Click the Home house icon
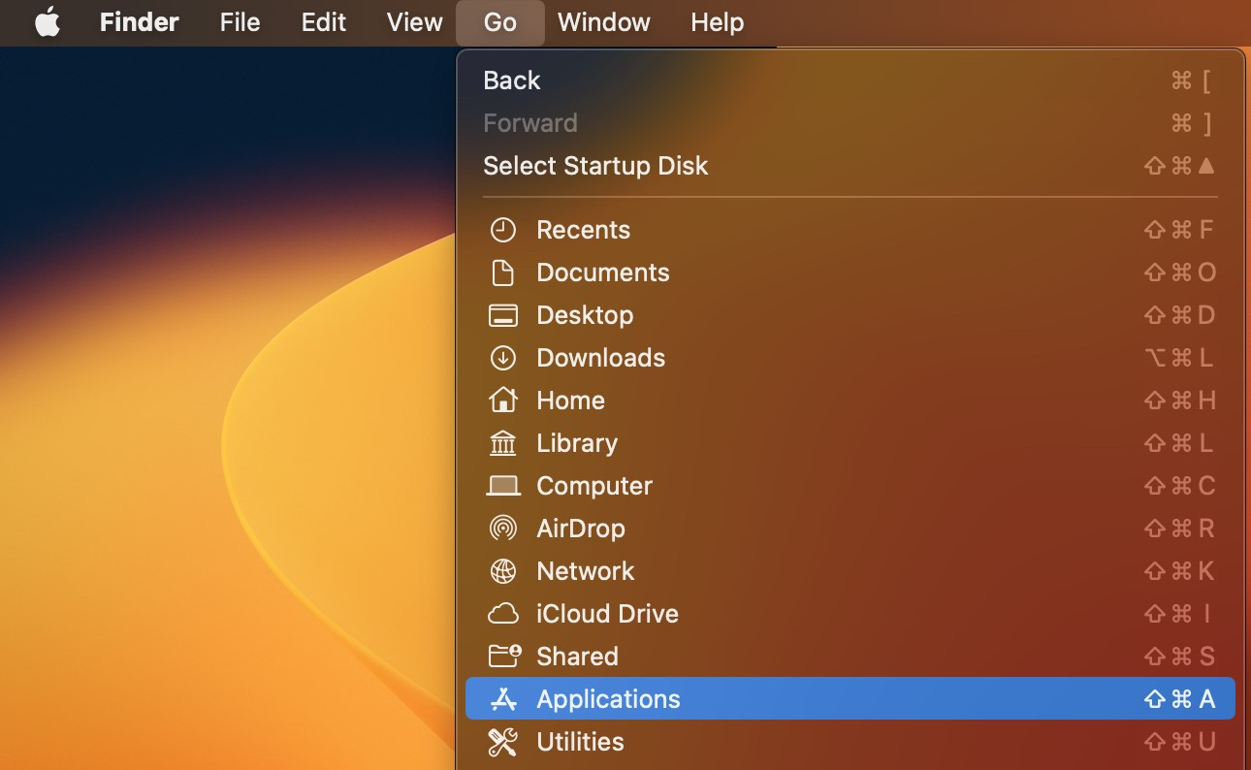The image size is (1251, 770). [502, 400]
